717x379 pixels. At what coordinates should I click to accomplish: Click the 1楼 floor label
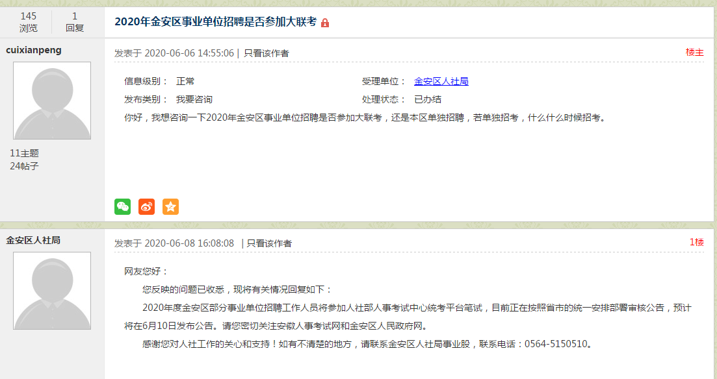pos(697,242)
